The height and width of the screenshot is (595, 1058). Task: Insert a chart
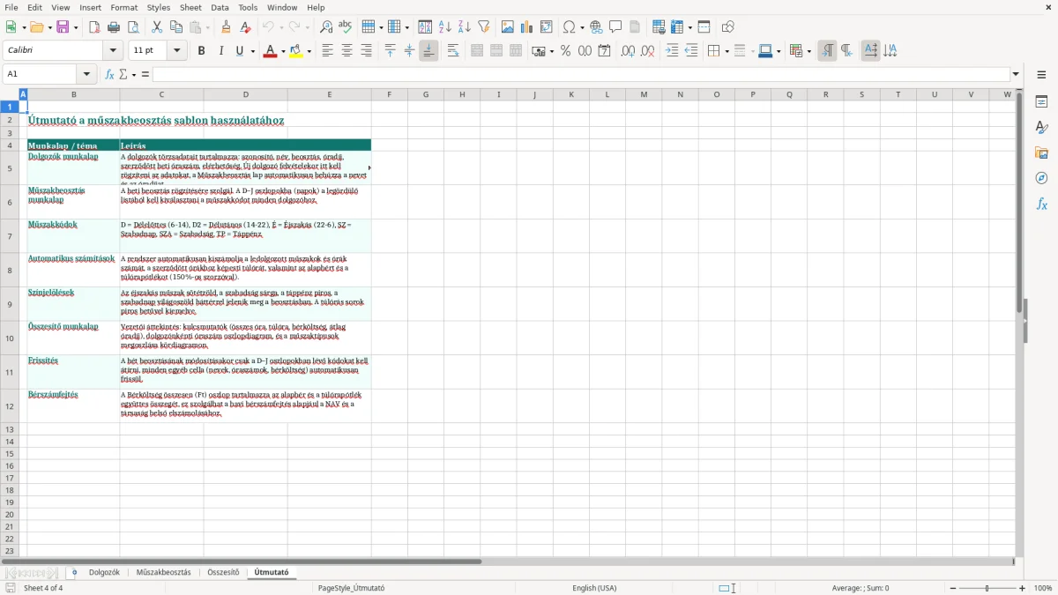(x=527, y=27)
